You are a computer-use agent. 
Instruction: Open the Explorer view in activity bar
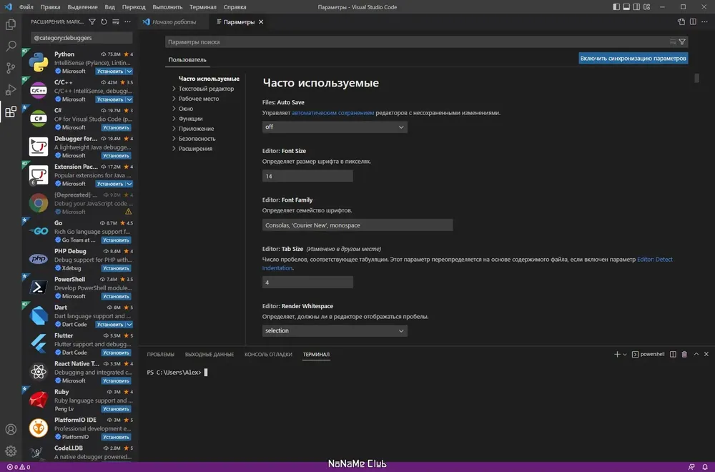(11, 24)
